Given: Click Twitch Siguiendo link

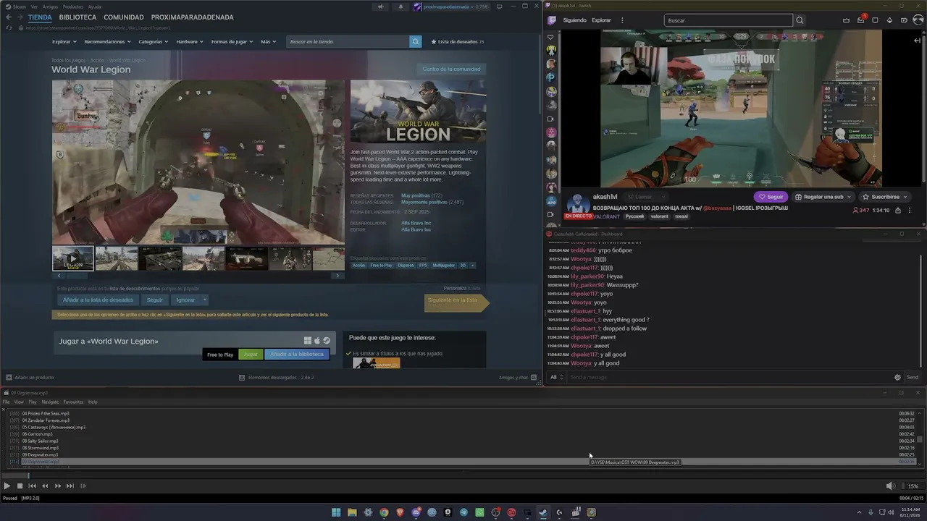Looking at the screenshot, I should (575, 20).
